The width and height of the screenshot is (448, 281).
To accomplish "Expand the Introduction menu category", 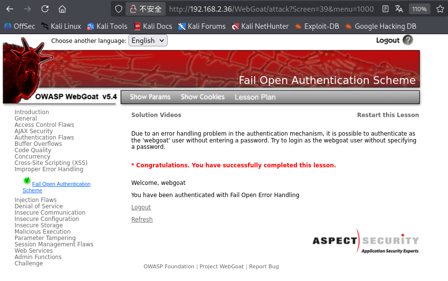I will pyautogui.click(x=32, y=112).
